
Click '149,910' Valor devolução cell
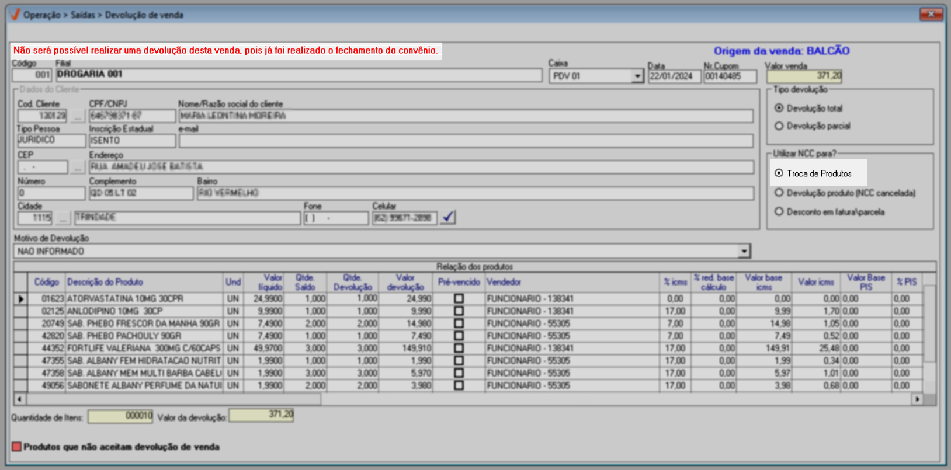coord(405,349)
